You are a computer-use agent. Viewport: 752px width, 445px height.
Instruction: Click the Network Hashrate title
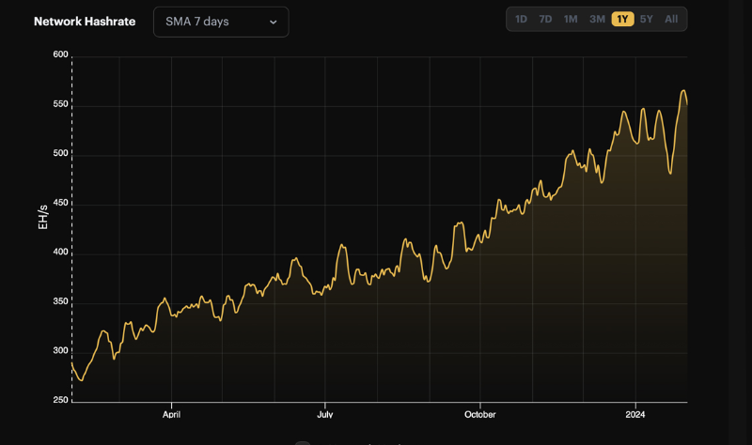point(85,22)
